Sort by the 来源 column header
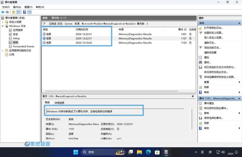This screenshot has width=242, height=157. (140, 30)
